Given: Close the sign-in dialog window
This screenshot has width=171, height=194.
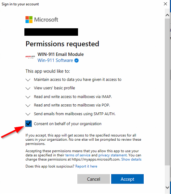Looking at the screenshot, I should click(165, 4).
